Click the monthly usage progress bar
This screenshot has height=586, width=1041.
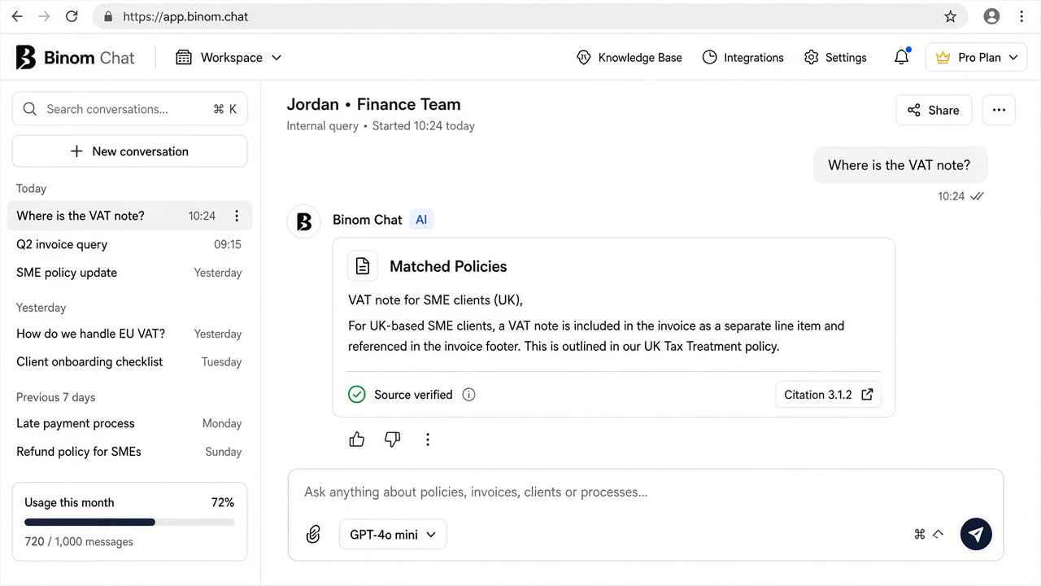click(129, 523)
